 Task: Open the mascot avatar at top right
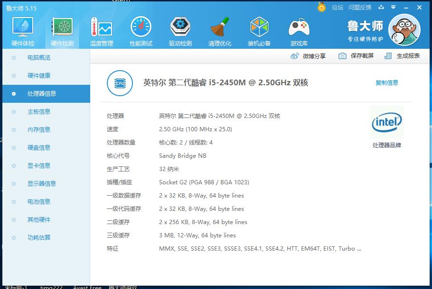pos(404,29)
